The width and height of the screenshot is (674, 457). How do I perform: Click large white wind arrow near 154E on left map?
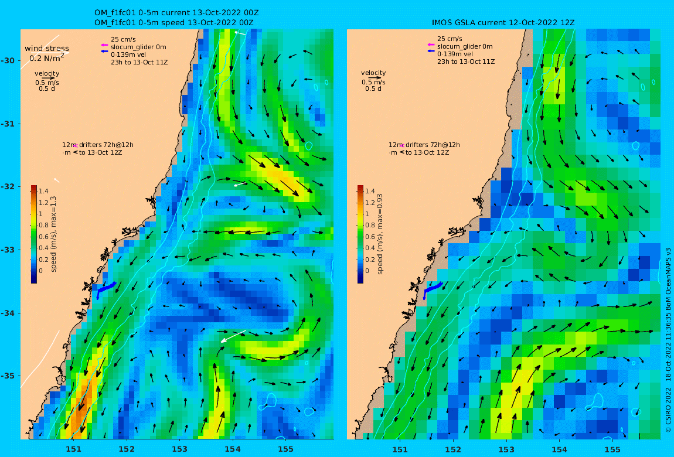233,336
